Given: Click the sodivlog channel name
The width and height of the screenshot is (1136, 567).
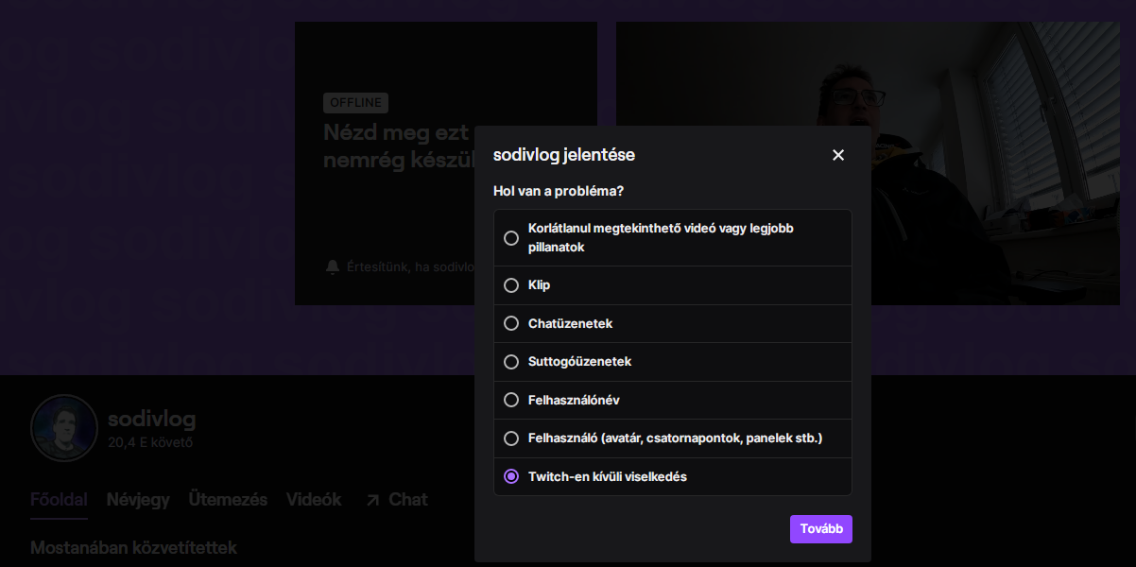Looking at the screenshot, I should (x=152, y=419).
